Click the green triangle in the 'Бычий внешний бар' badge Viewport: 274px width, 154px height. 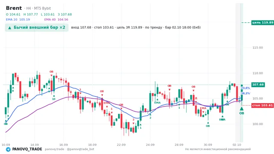point(10,27)
